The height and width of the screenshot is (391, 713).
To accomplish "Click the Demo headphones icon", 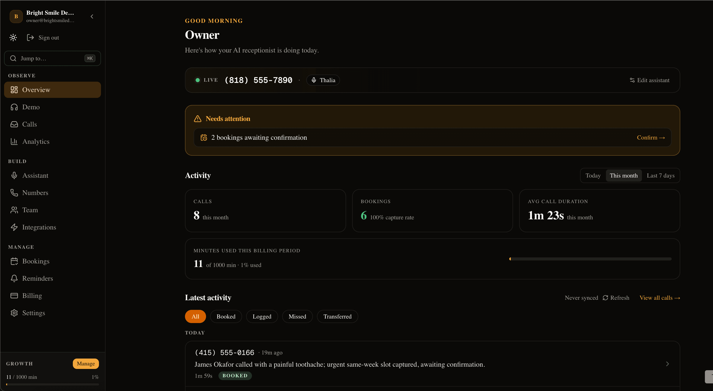I will (14, 107).
